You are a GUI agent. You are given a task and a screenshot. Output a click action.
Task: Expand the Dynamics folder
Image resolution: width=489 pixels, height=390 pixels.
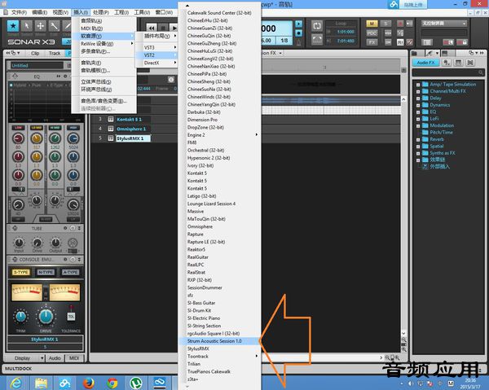418,105
